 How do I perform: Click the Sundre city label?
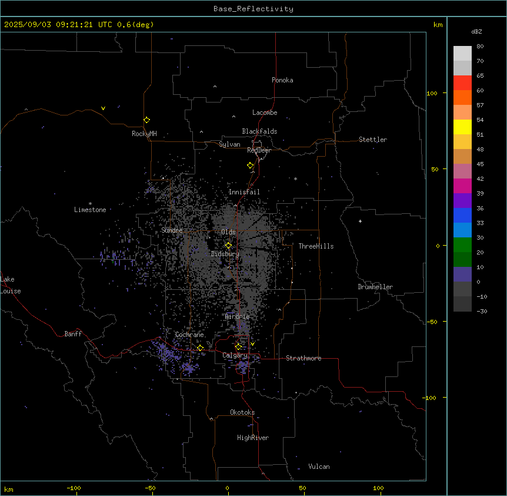coord(172,230)
